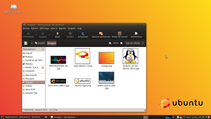211x119 pixels.
Task: Click the path bar left scroll arrow
Action: click(32, 43)
